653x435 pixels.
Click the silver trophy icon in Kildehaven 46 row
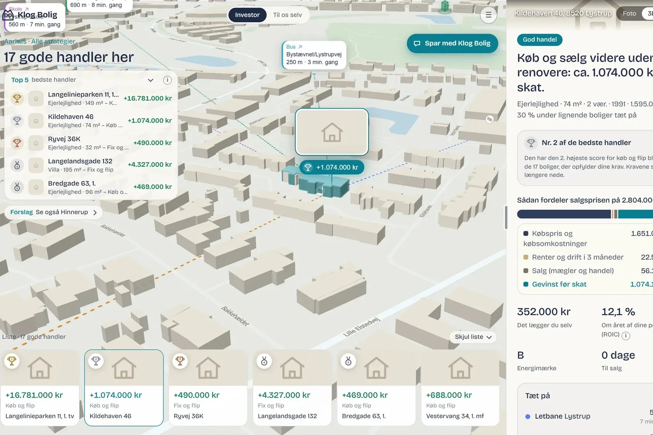pyautogui.click(x=17, y=121)
